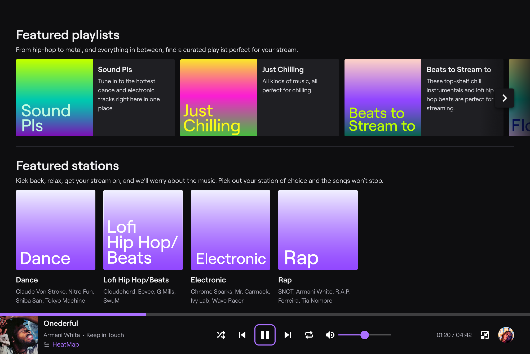Click the queue or miniplayer icon

(485, 335)
